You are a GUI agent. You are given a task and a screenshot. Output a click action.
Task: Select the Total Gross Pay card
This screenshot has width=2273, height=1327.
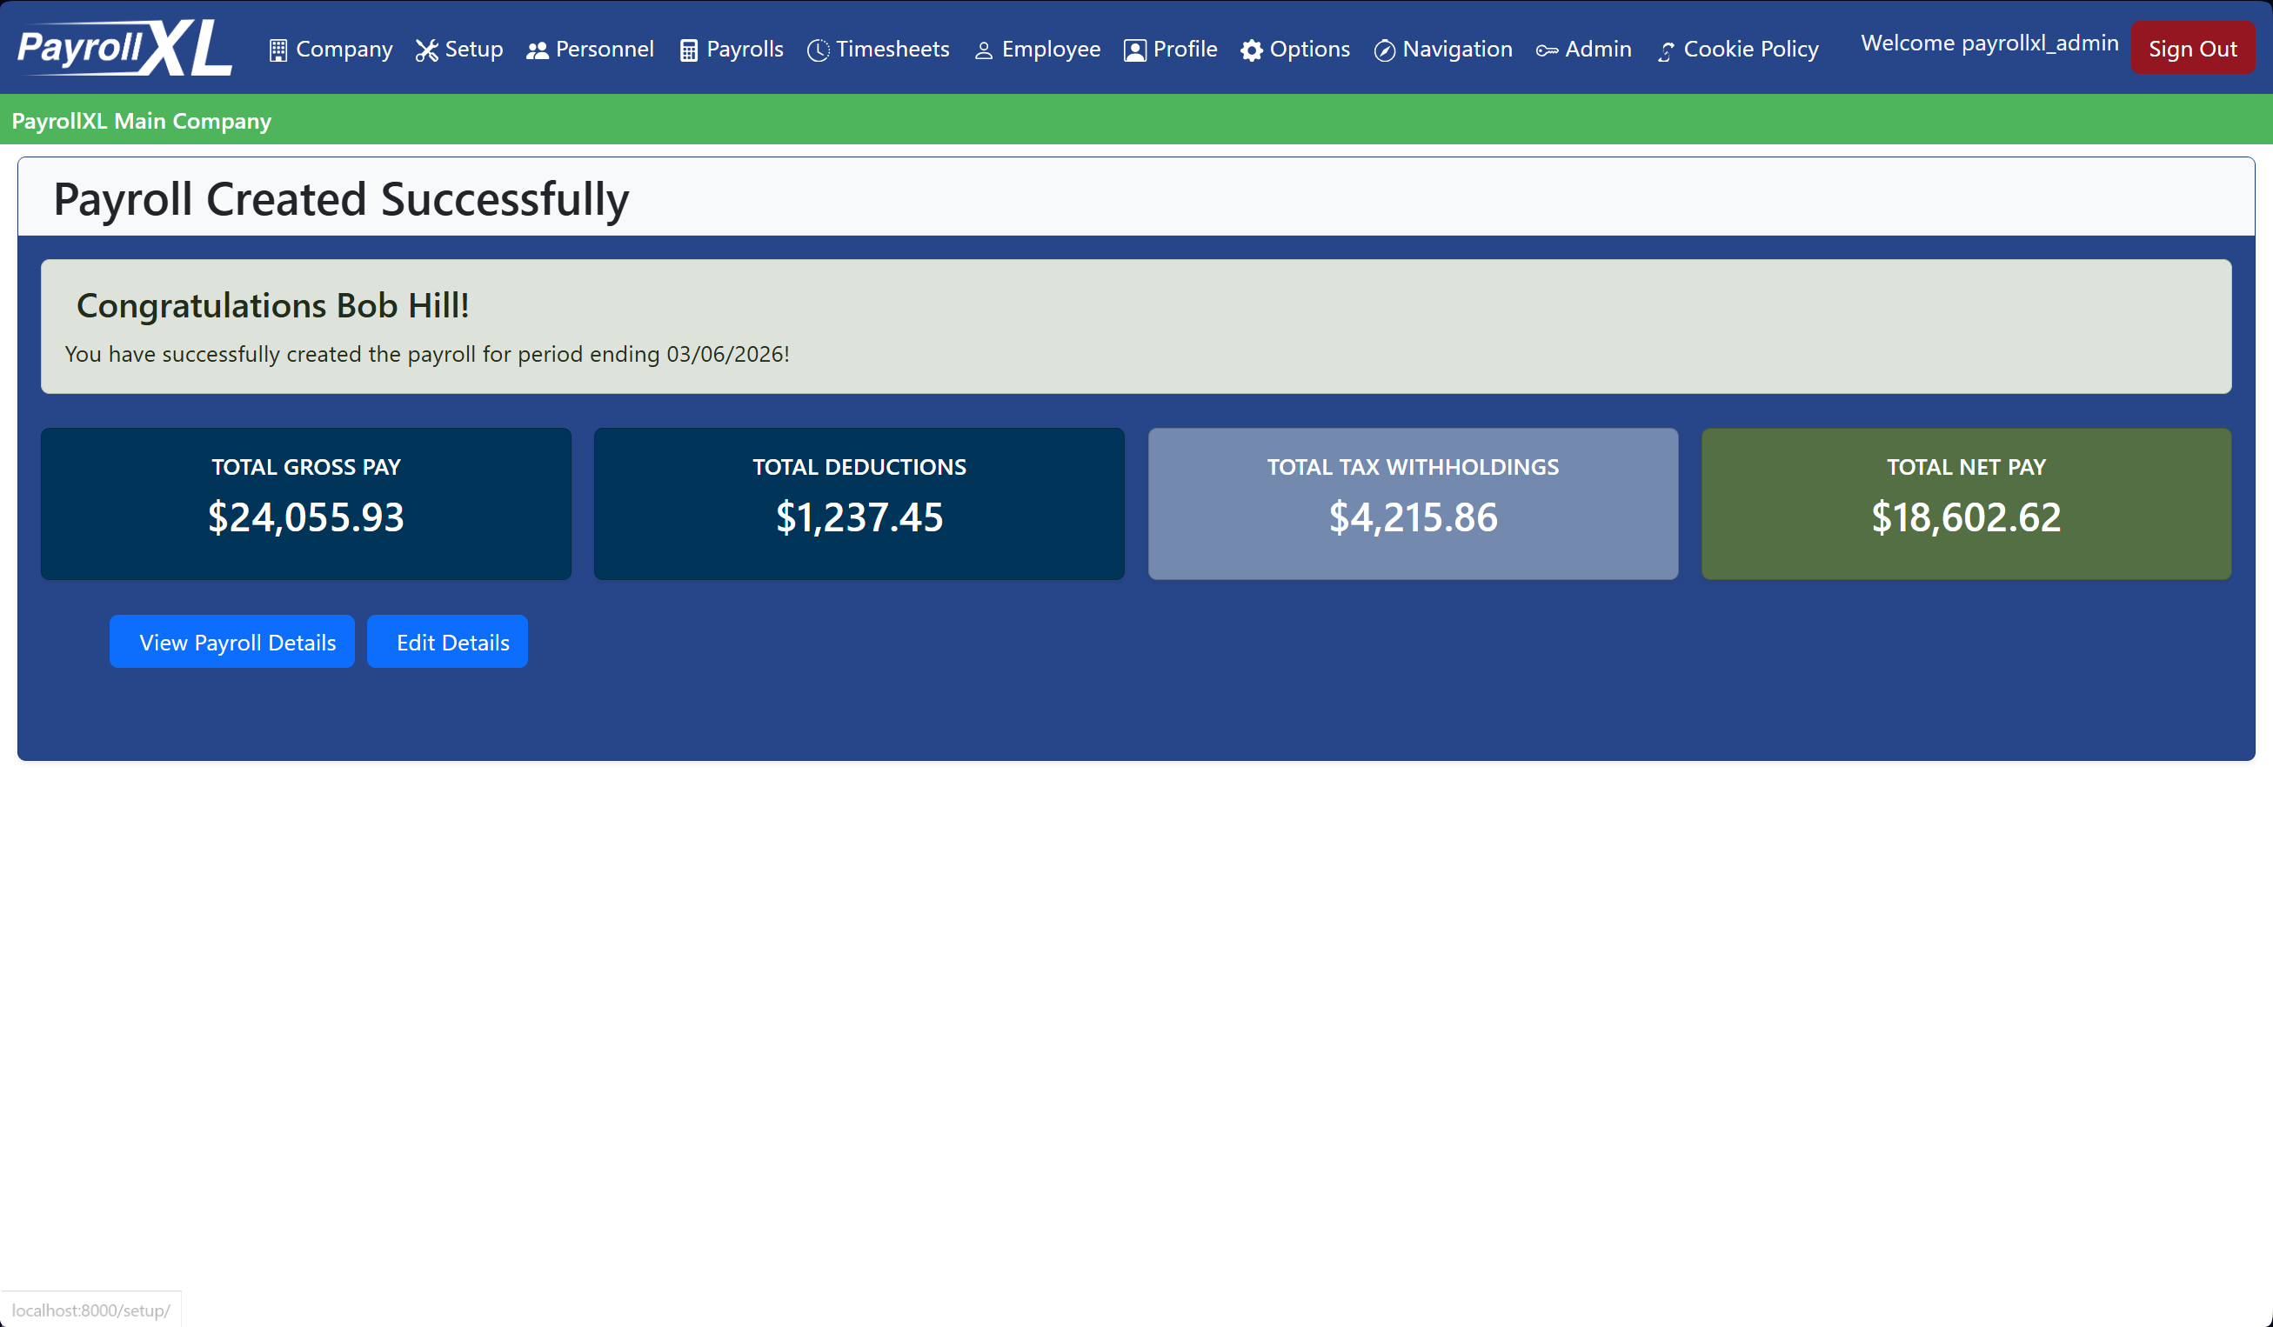(306, 504)
